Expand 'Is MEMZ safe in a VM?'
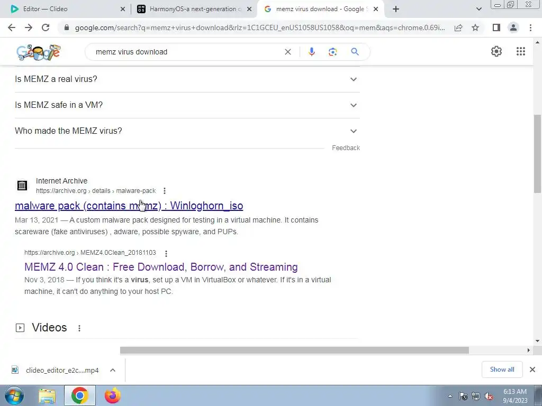542x406 pixels. [x=187, y=105]
